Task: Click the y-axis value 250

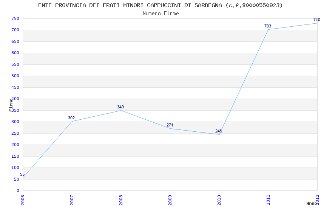Action: [15, 133]
